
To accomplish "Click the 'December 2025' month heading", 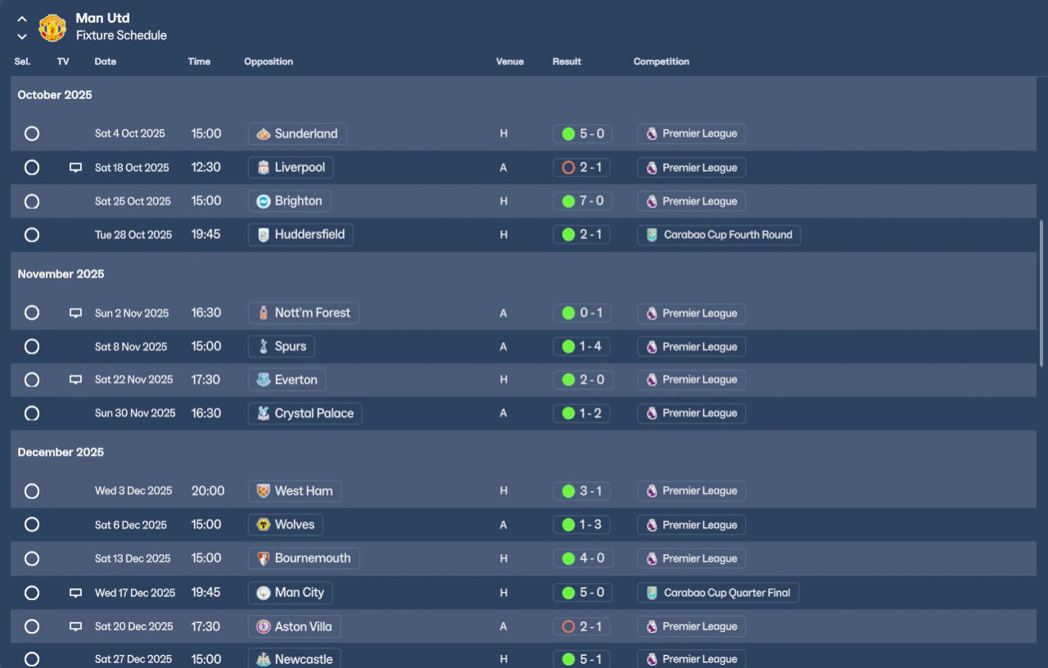I will click(x=61, y=453).
